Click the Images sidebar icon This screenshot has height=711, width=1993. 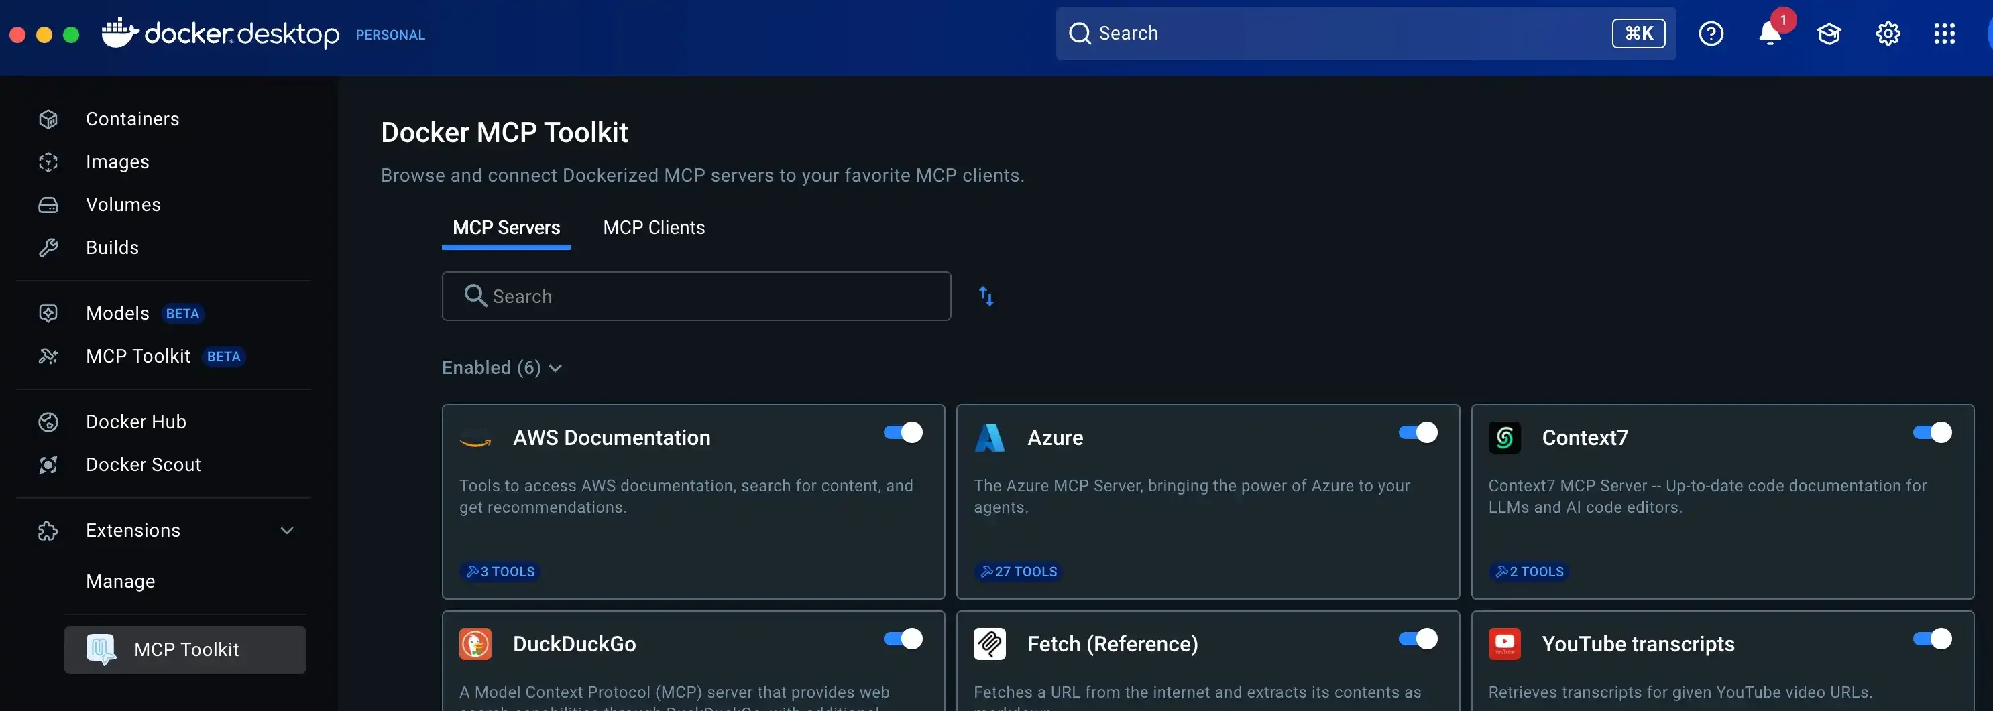[x=48, y=161]
